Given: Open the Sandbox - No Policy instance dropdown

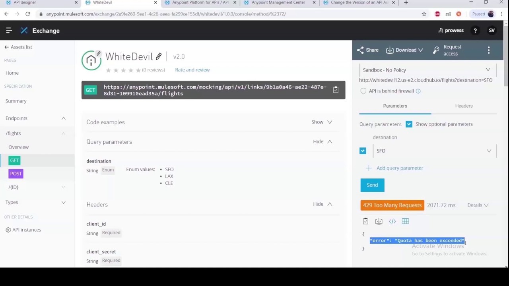Looking at the screenshot, I should [x=427, y=70].
